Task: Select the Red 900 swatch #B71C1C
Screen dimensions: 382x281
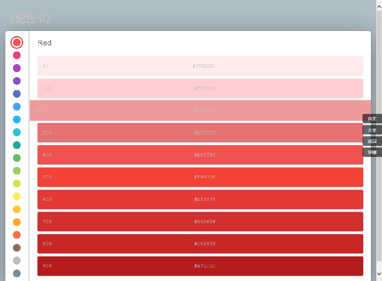Action: (x=200, y=266)
